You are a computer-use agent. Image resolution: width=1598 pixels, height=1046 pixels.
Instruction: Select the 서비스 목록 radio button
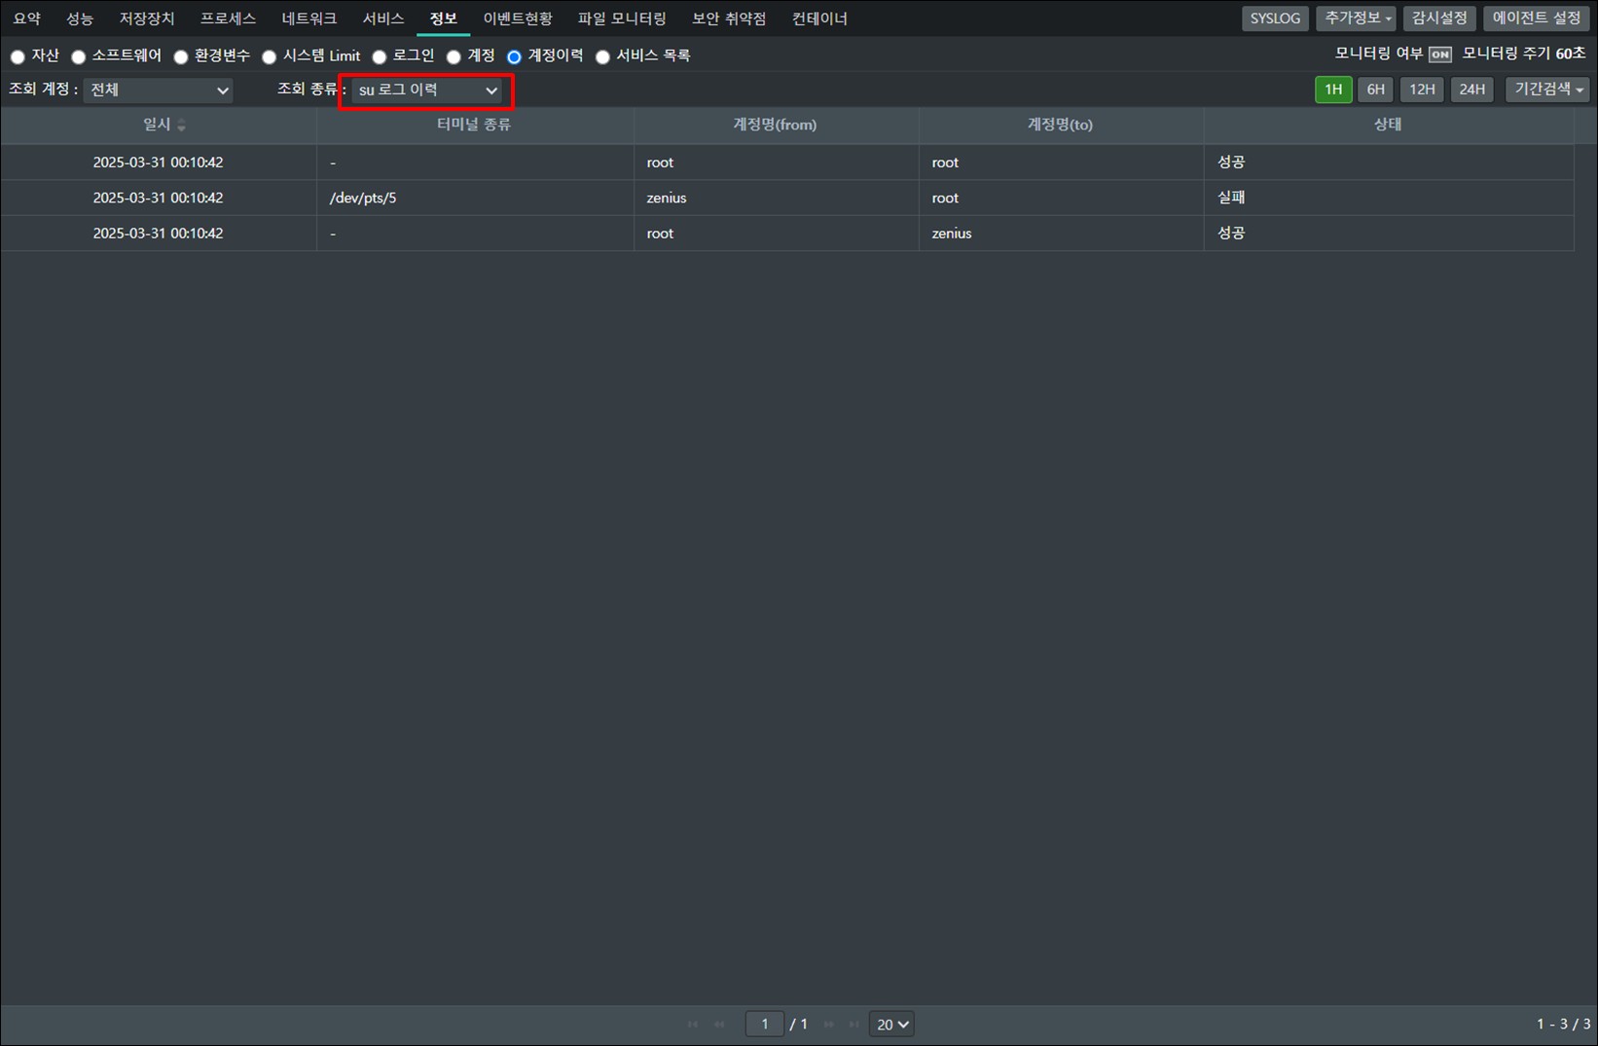602,56
